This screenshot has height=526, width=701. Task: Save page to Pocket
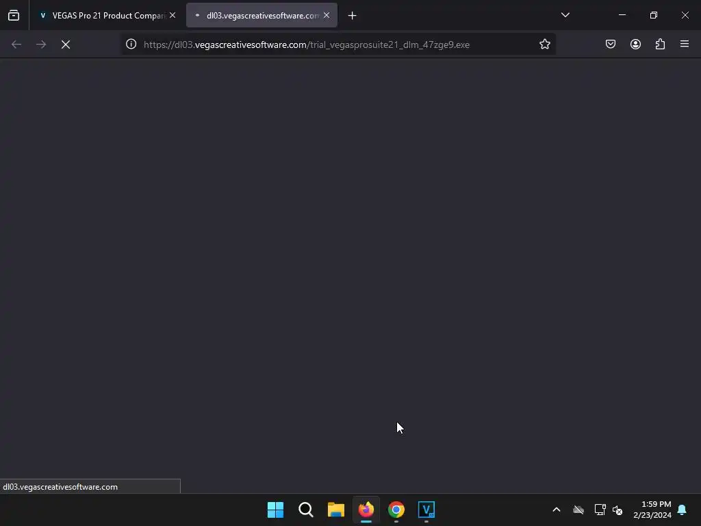pos(611,44)
